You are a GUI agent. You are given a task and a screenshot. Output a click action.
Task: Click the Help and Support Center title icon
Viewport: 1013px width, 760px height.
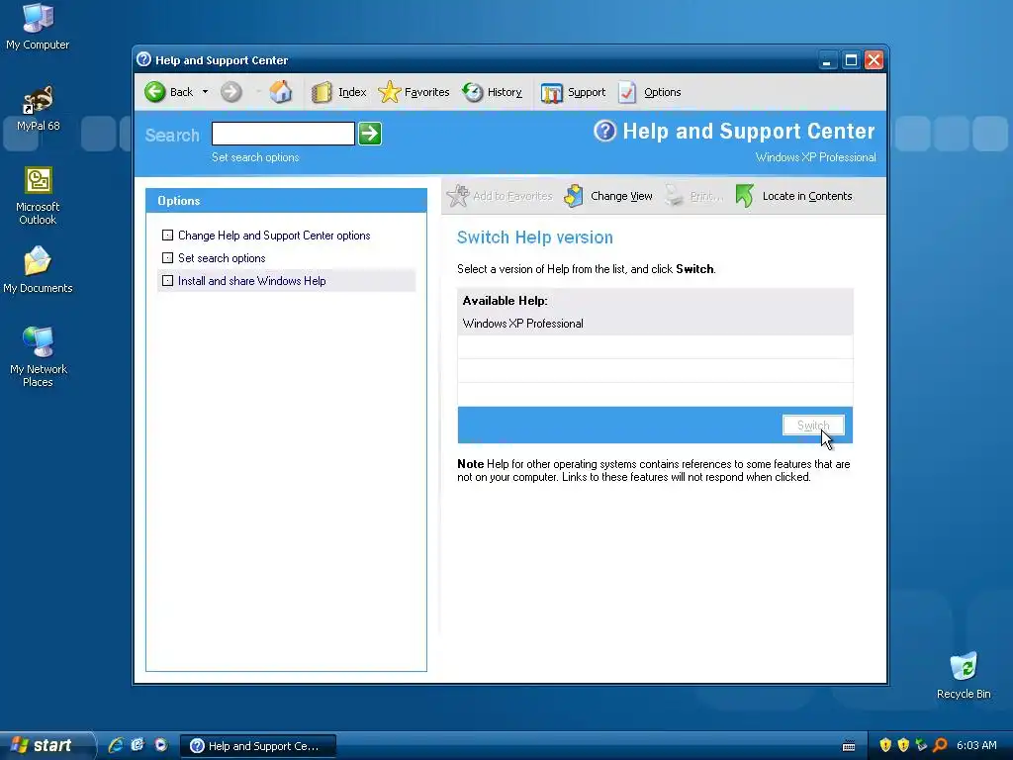(x=143, y=59)
